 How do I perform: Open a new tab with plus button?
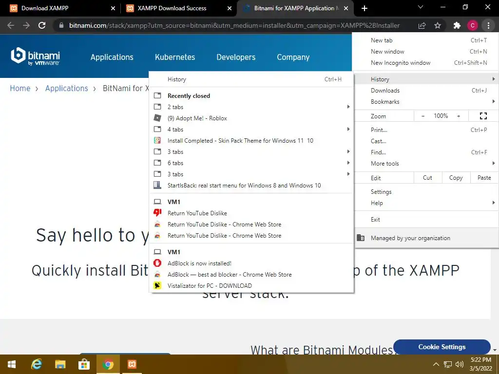coord(365,8)
